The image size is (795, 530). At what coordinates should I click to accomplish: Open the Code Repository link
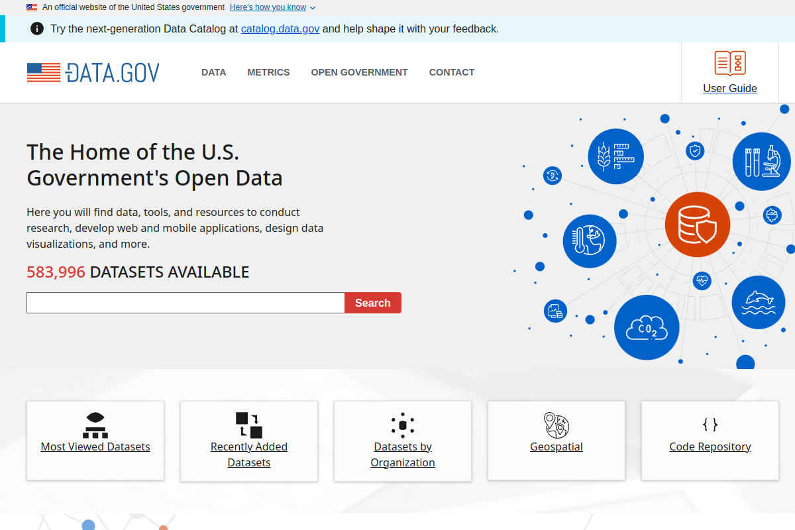tap(710, 447)
